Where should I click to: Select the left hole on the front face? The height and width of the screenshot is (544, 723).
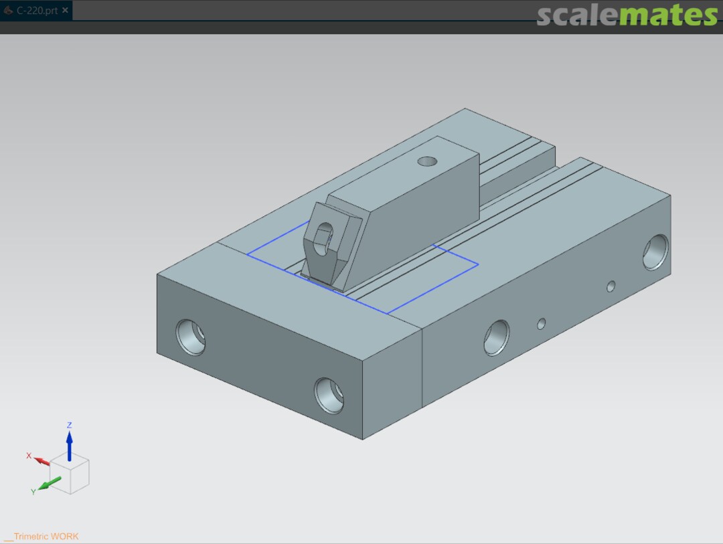tap(190, 337)
